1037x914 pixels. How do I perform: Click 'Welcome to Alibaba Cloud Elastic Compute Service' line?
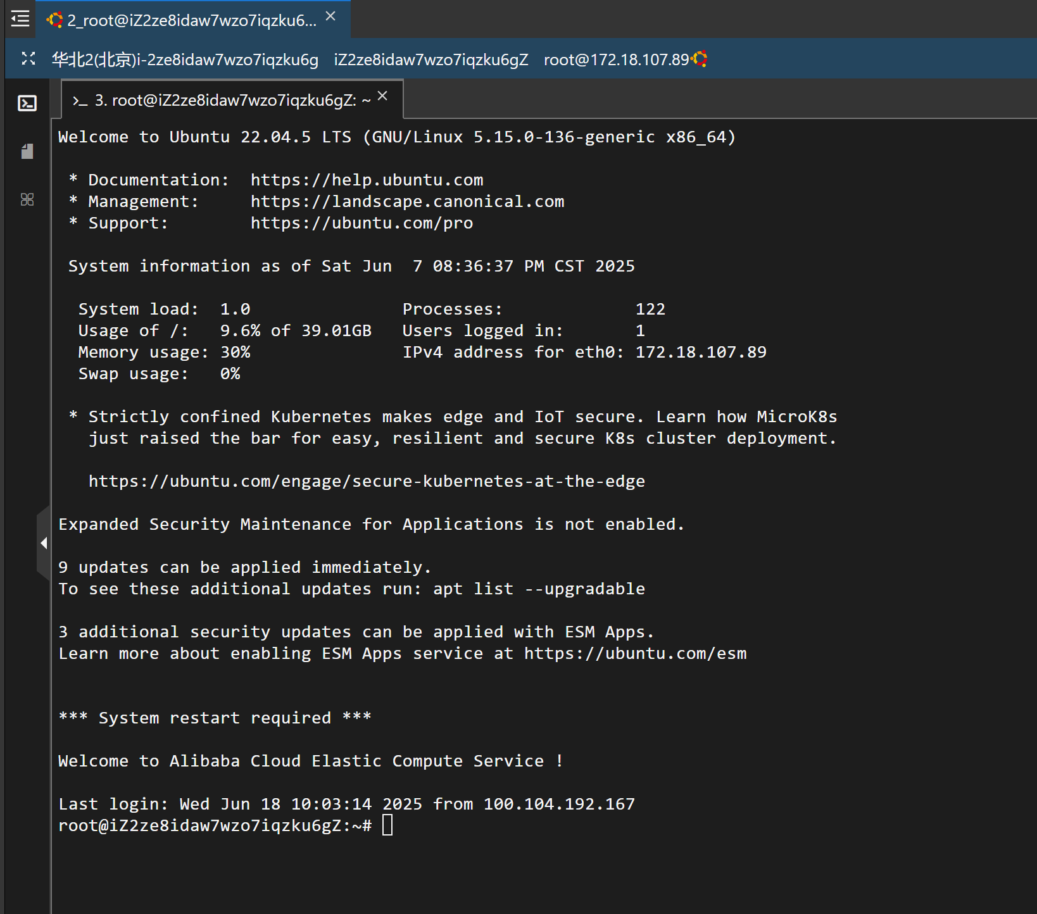[x=311, y=761]
